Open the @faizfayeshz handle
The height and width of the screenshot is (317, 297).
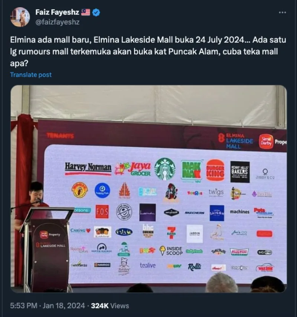click(x=58, y=22)
